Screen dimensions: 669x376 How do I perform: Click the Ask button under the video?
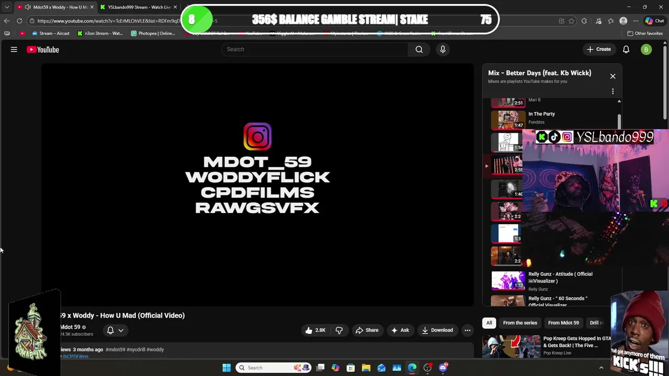point(400,330)
